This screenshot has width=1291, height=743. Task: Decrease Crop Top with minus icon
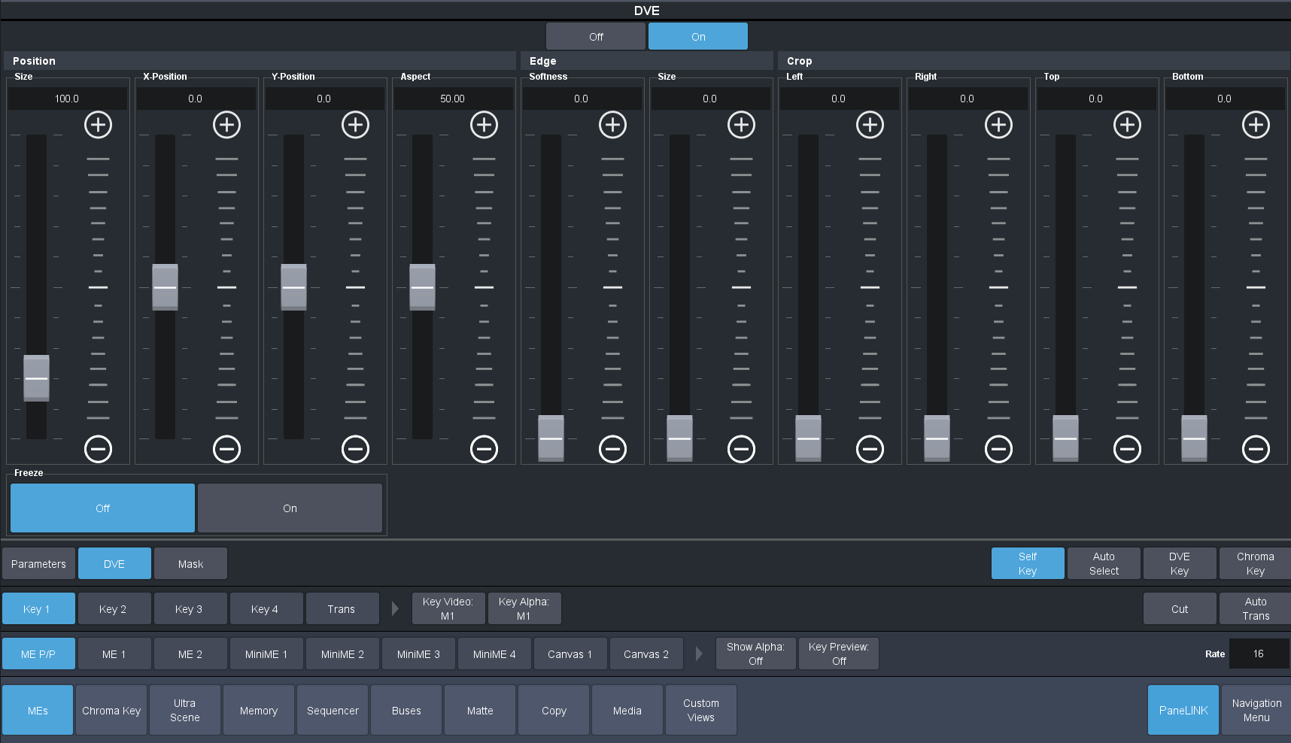click(x=1127, y=449)
